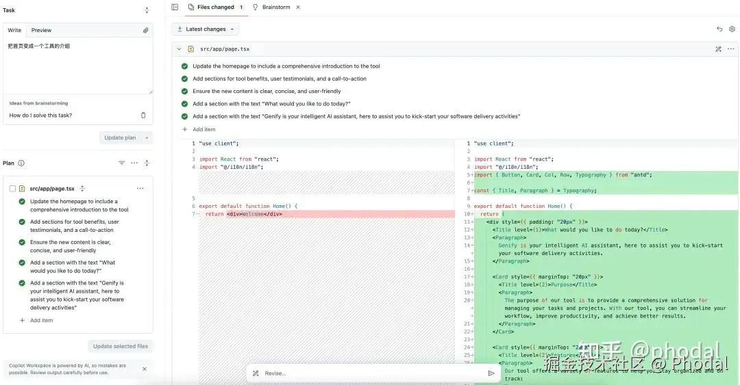Collapse the Task section icon
Image resolution: width=740 pixels, height=385 pixels.
147,10
